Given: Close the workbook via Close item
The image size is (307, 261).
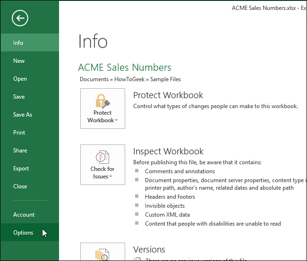Looking at the screenshot, I should tap(30, 186).
